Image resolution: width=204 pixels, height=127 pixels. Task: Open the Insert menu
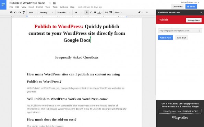[31, 7]
